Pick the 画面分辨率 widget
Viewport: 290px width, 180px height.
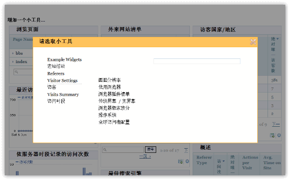pyautogui.click(x=109, y=80)
